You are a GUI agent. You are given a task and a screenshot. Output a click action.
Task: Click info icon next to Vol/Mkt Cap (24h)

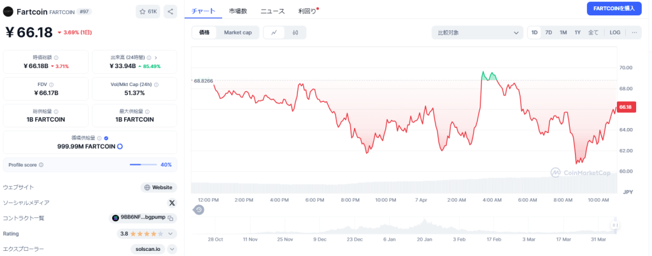point(157,84)
